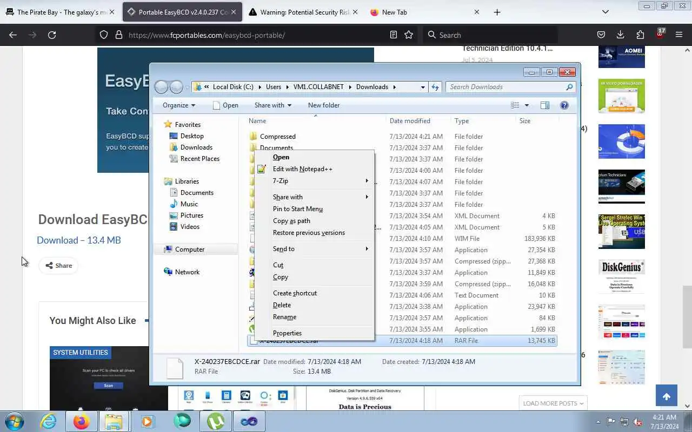
Task: Open the view options dropdown arrow
Action: [527, 105]
